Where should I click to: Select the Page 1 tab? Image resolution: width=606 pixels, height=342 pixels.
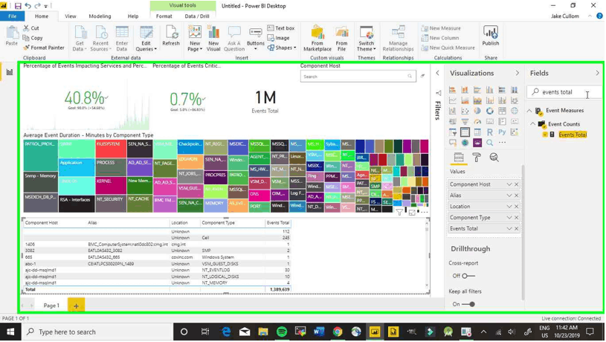pos(51,306)
